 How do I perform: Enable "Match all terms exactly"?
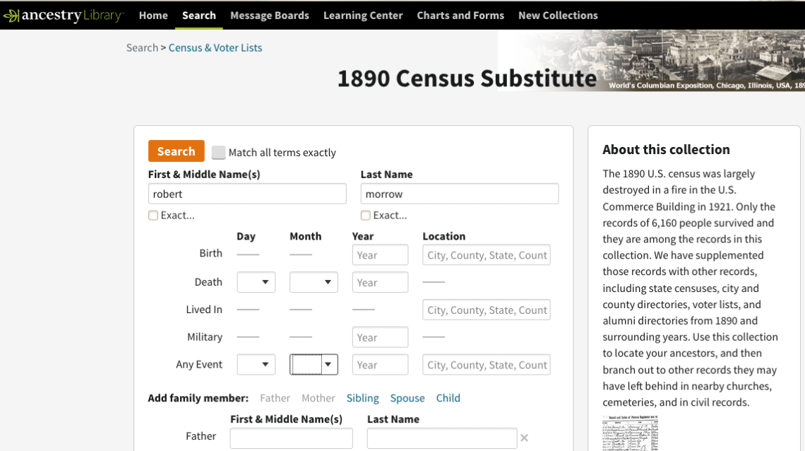tap(219, 152)
